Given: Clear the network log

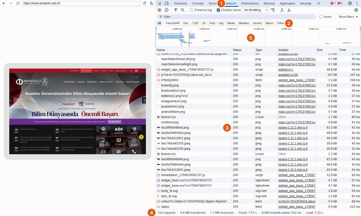Looking at the screenshot, I should (x=166, y=10).
